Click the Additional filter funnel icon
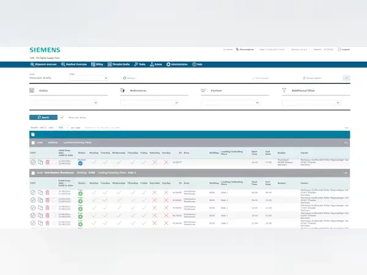Image resolution: width=367 pixels, height=275 pixels. pos(284,90)
